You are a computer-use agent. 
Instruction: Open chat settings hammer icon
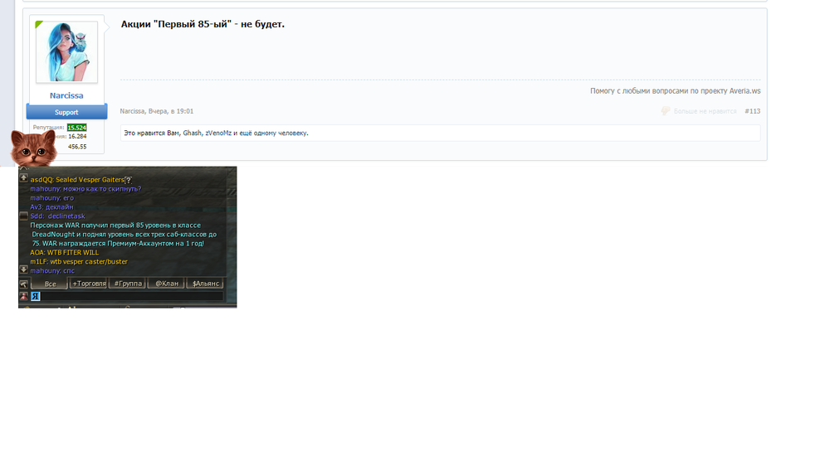[24, 284]
